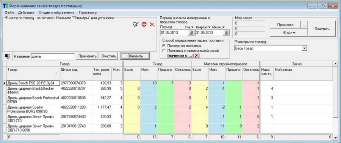This screenshot has height=143, width=341.
Task: Open the Квартал period dropdown
Action: 203,27
